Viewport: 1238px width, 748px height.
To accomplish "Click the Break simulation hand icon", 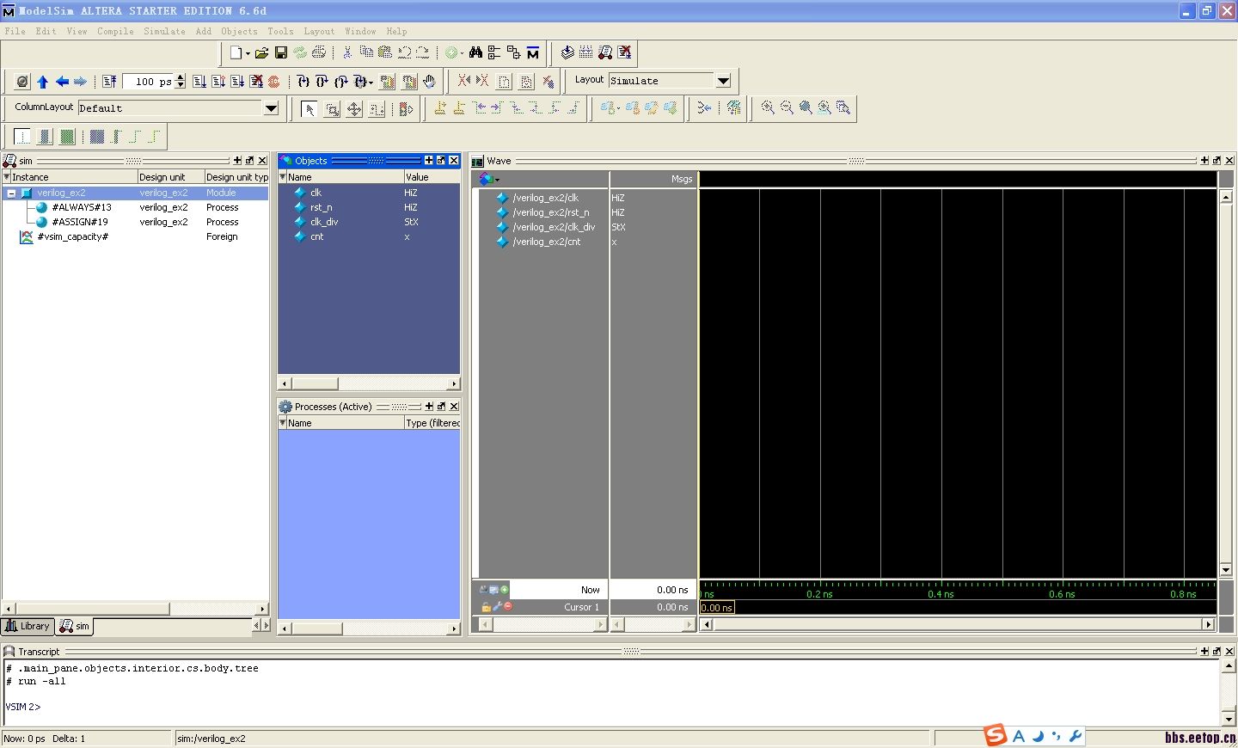I will click(x=429, y=82).
